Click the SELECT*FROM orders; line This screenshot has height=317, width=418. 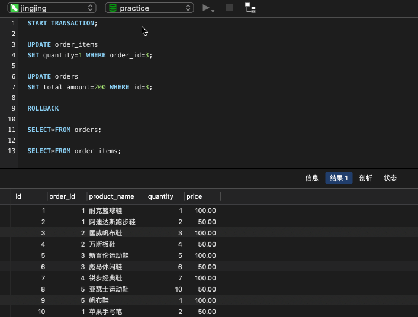[x=65, y=130]
